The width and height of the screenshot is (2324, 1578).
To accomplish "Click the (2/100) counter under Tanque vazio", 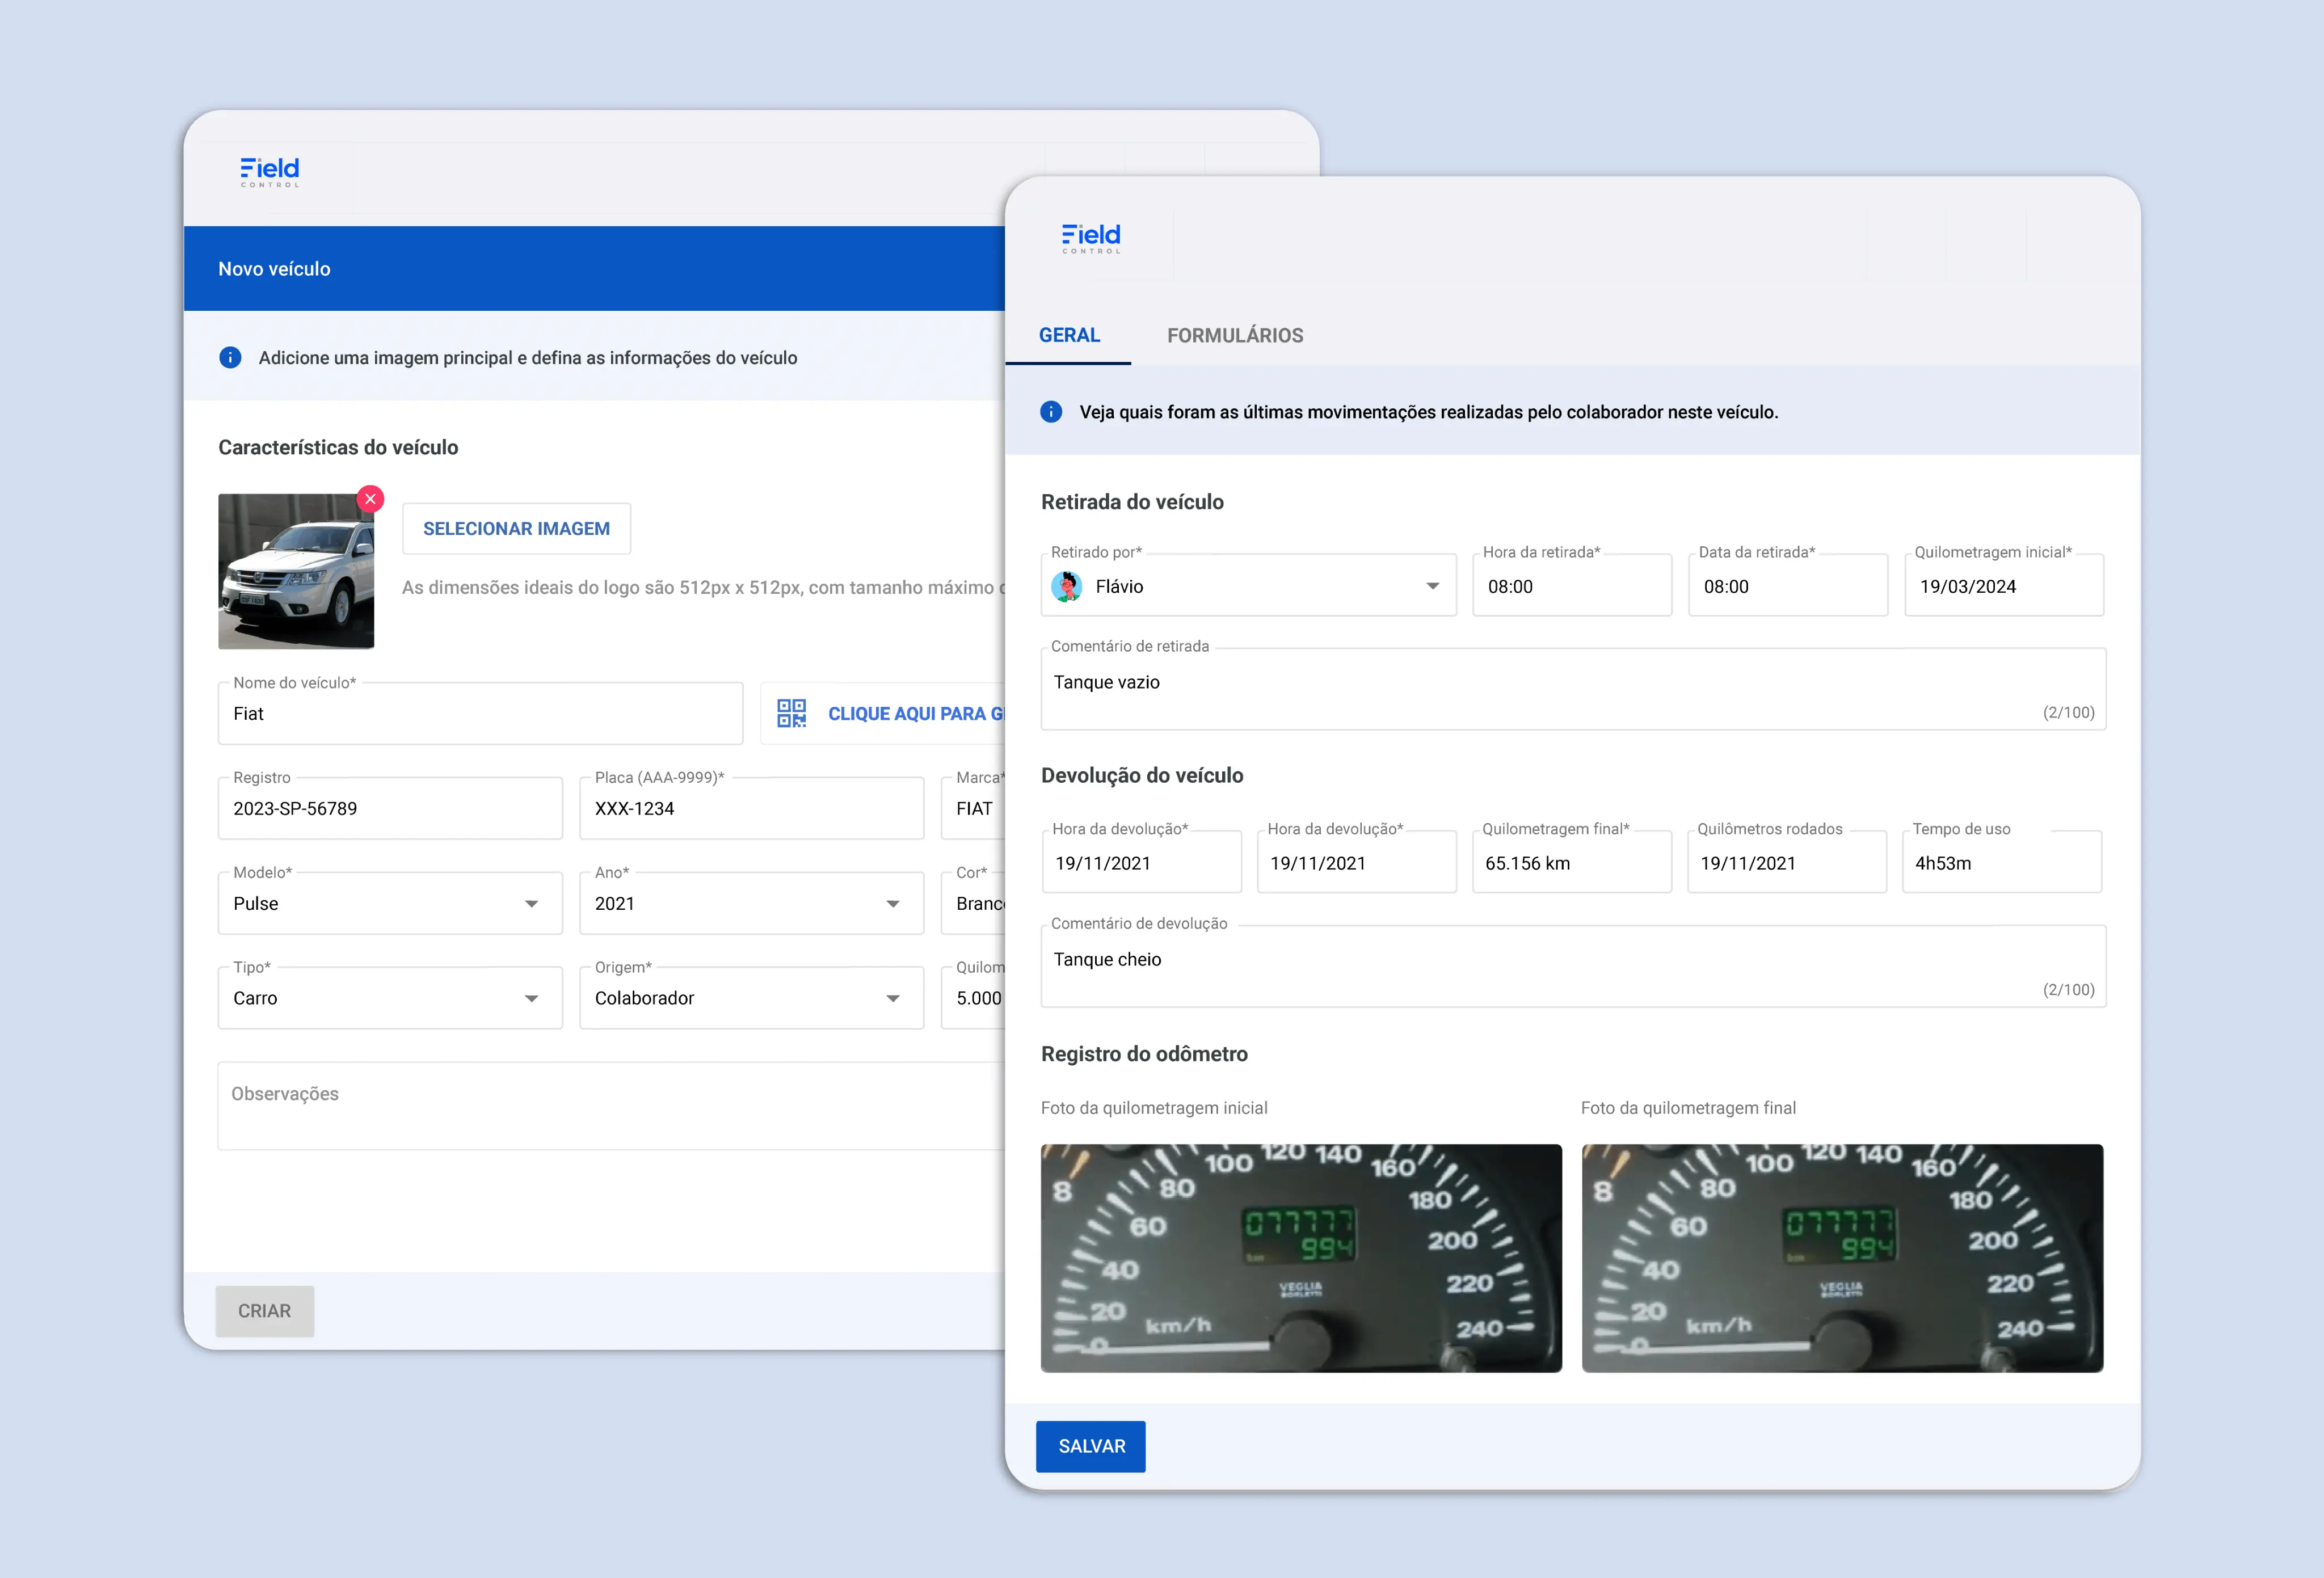I will [2068, 712].
